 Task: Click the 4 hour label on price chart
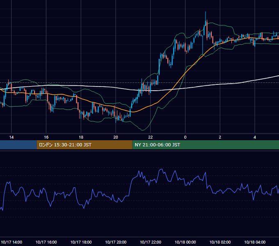tap(255, 137)
